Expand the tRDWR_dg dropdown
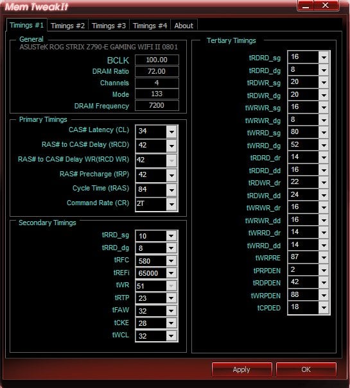 tap(324, 95)
